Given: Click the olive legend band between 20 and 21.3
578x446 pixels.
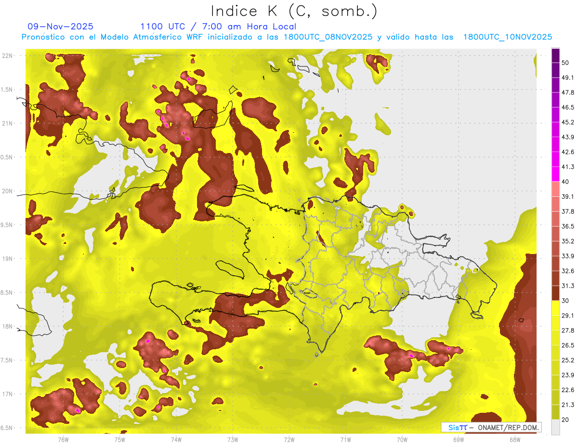Looking at the screenshot, I should pos(556,412).
